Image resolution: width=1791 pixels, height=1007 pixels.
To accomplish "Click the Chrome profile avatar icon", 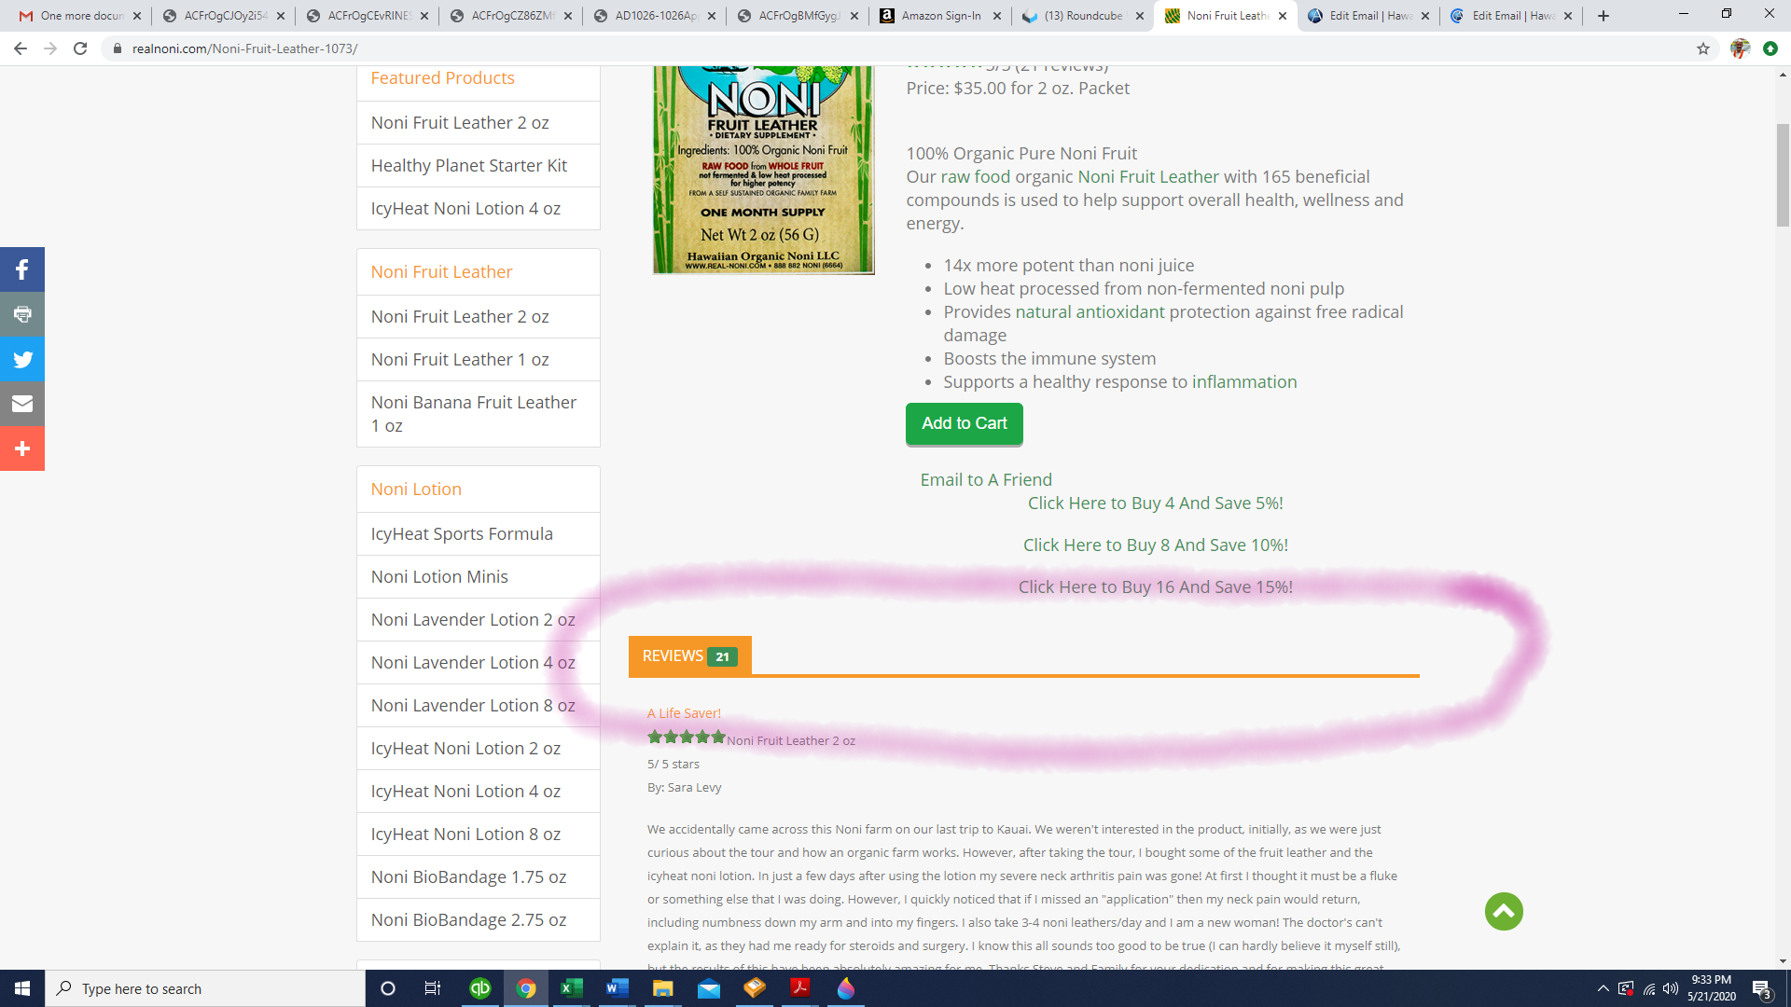I will (1740, 48).
